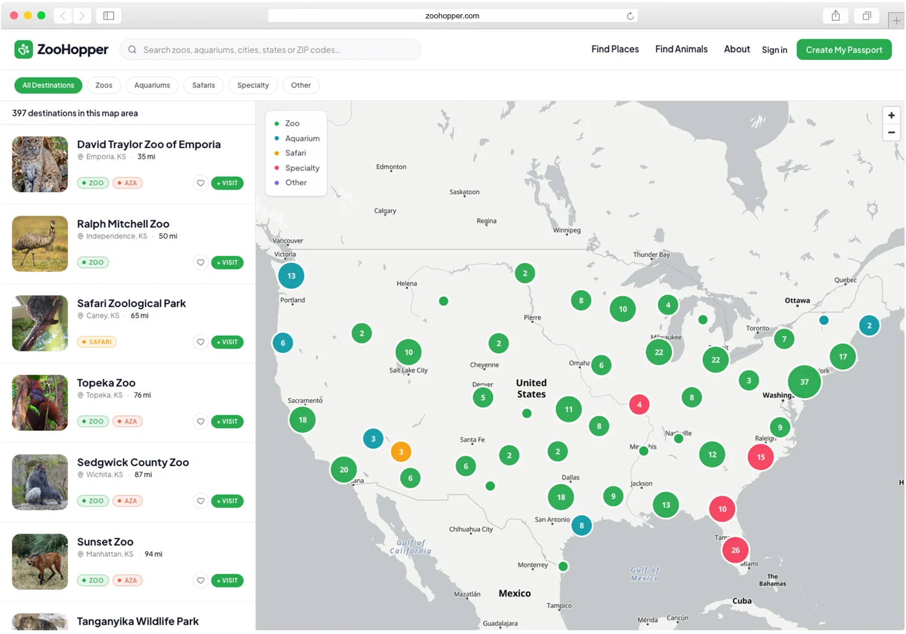Add visit for Topeka Zoo
The height and width of the screenshot is (634, 906).
point(227,422)
